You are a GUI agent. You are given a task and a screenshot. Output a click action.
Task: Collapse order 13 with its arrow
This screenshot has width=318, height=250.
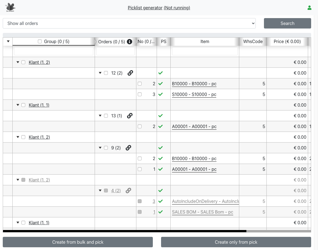click(100, 116)
